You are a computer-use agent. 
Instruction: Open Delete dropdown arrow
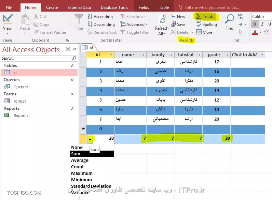[192, 32]
